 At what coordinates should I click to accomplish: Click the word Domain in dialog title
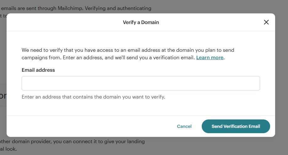tap(150, 22)
